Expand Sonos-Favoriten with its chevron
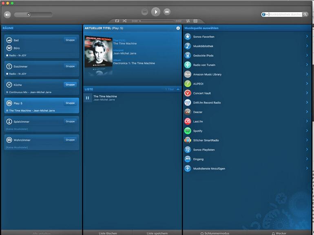The width and height of the screenshot is (314, 235). tap(307, 36)
